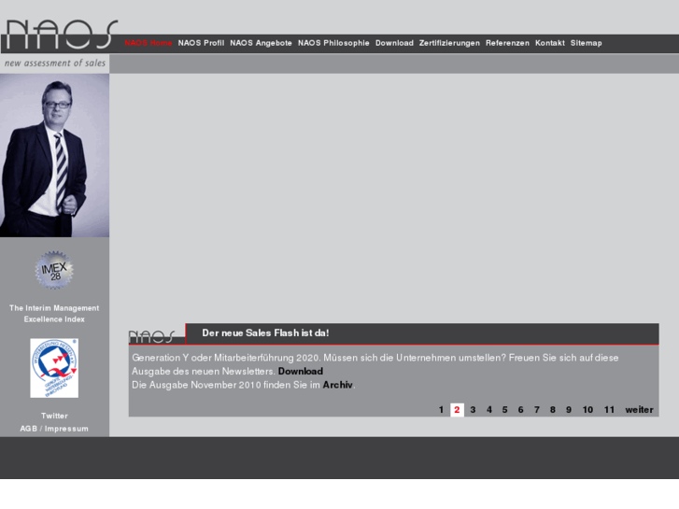Screen dimensions: 679x509
Task: Follow the Twitter link in sidebar
Action: [54, 416]
